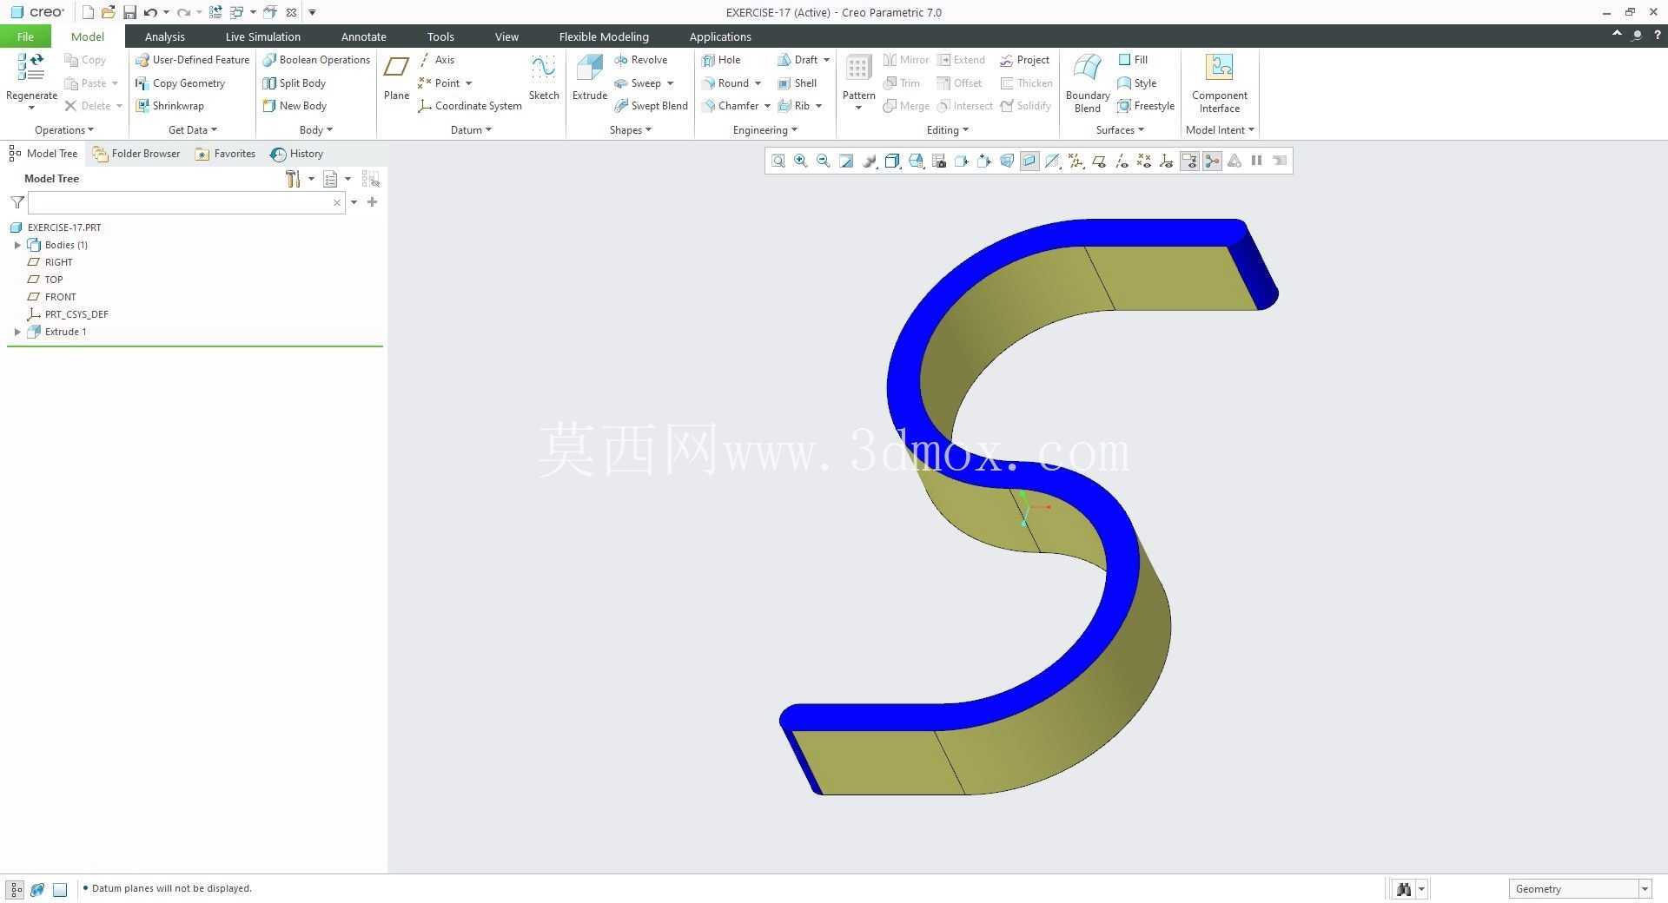1668x903 pixels.
Task: Click the Refit view icon
Action: click(778, 161)
